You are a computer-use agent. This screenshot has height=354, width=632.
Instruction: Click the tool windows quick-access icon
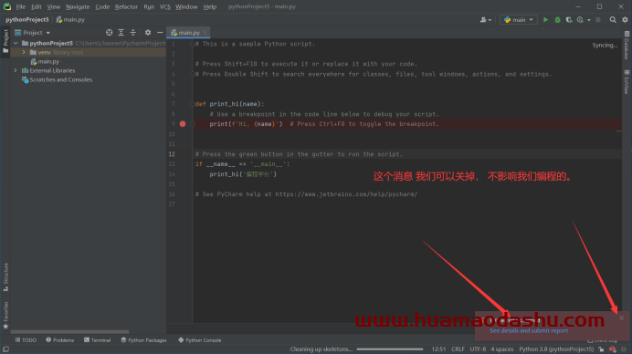tap(5, 349)
